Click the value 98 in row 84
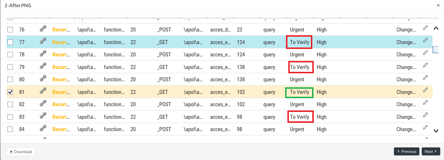This screenshot has height=160, width=444. click(239, 129)
